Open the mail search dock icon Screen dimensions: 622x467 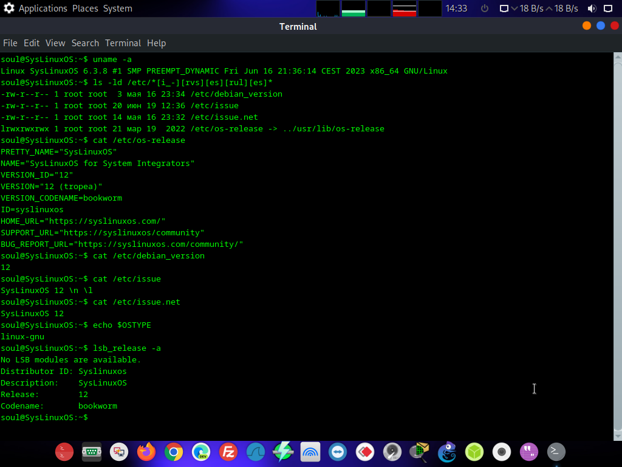point(420,452)
